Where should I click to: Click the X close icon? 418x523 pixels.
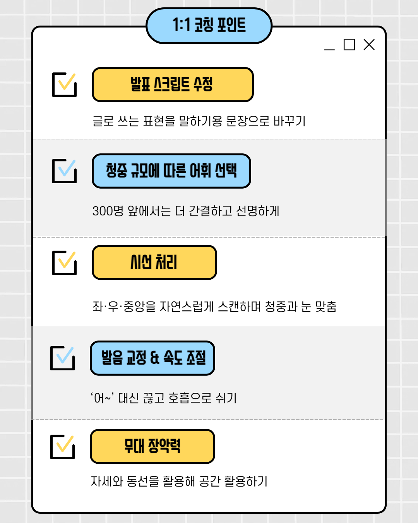pyautogui.click(x=369, y=45)
